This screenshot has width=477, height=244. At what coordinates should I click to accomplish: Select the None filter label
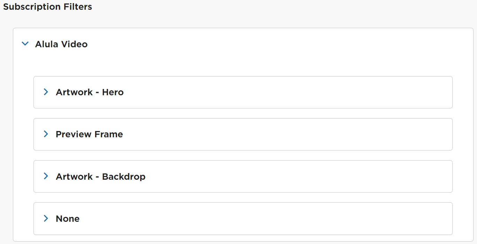[68, 219]
